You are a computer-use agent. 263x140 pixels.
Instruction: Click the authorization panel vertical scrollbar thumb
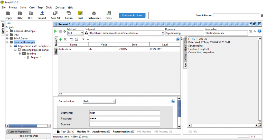pyautogui.click(x=179, y=109)
